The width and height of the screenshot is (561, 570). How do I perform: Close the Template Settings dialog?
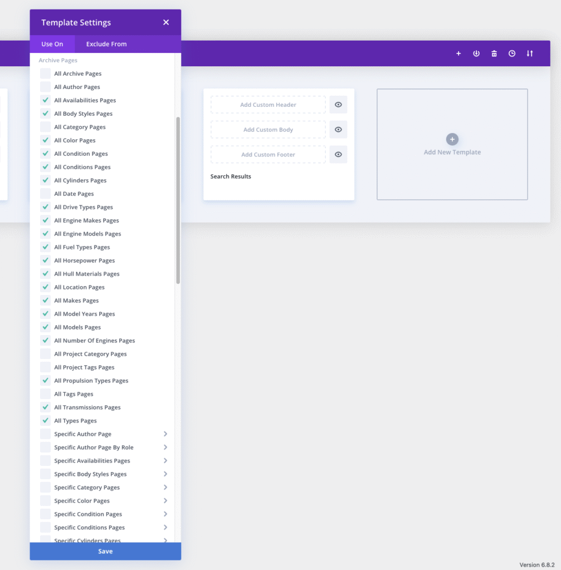pos(166,22)
